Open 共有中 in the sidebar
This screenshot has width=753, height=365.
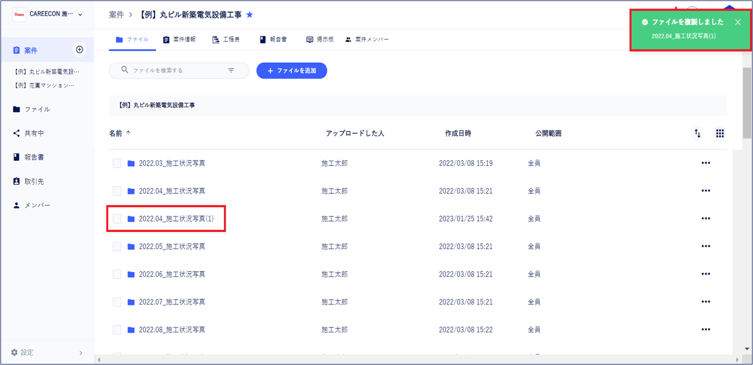[29, 133]
